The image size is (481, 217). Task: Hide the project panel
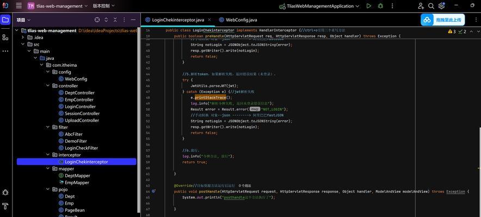coord(133,20)
